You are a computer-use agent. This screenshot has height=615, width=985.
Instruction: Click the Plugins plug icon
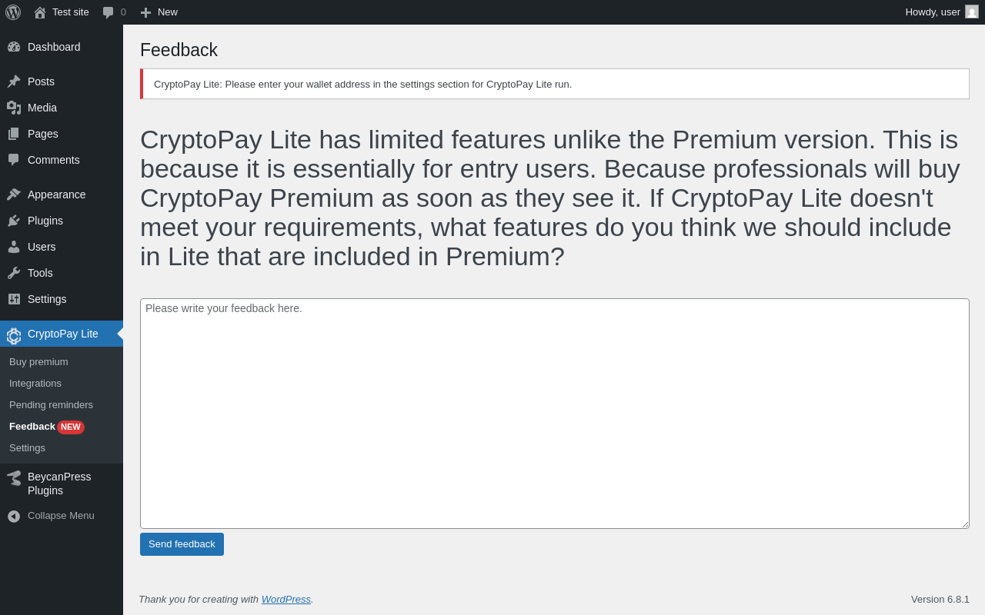click(x=14, y=221)
